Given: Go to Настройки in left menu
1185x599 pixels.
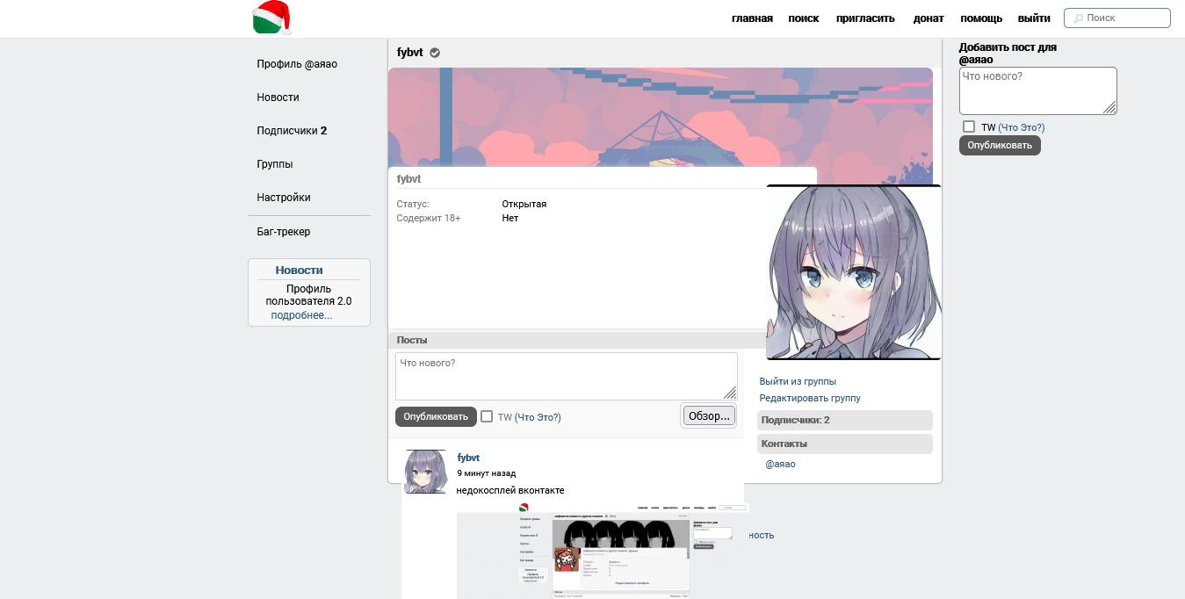Looking at the screenshot, I should pyautogui.click(x=283, y=198).
